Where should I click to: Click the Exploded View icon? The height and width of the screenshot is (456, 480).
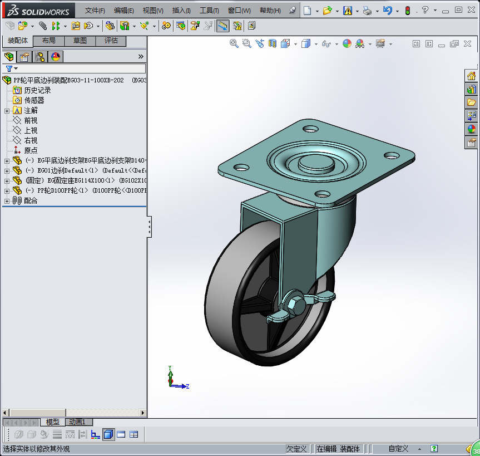[195, 26]
